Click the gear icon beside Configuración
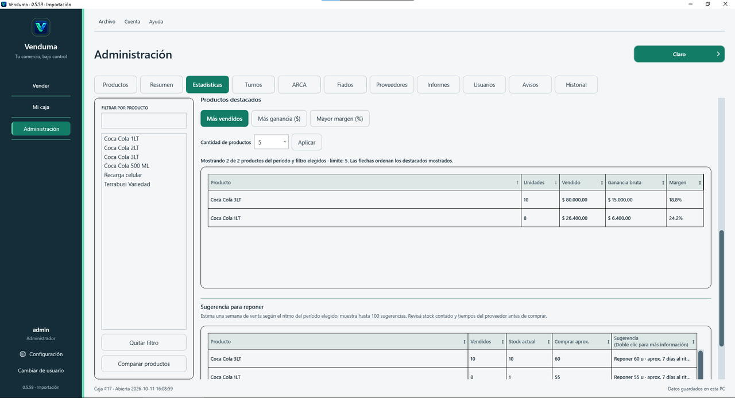The image size is (735, 398). pos(22,354)
